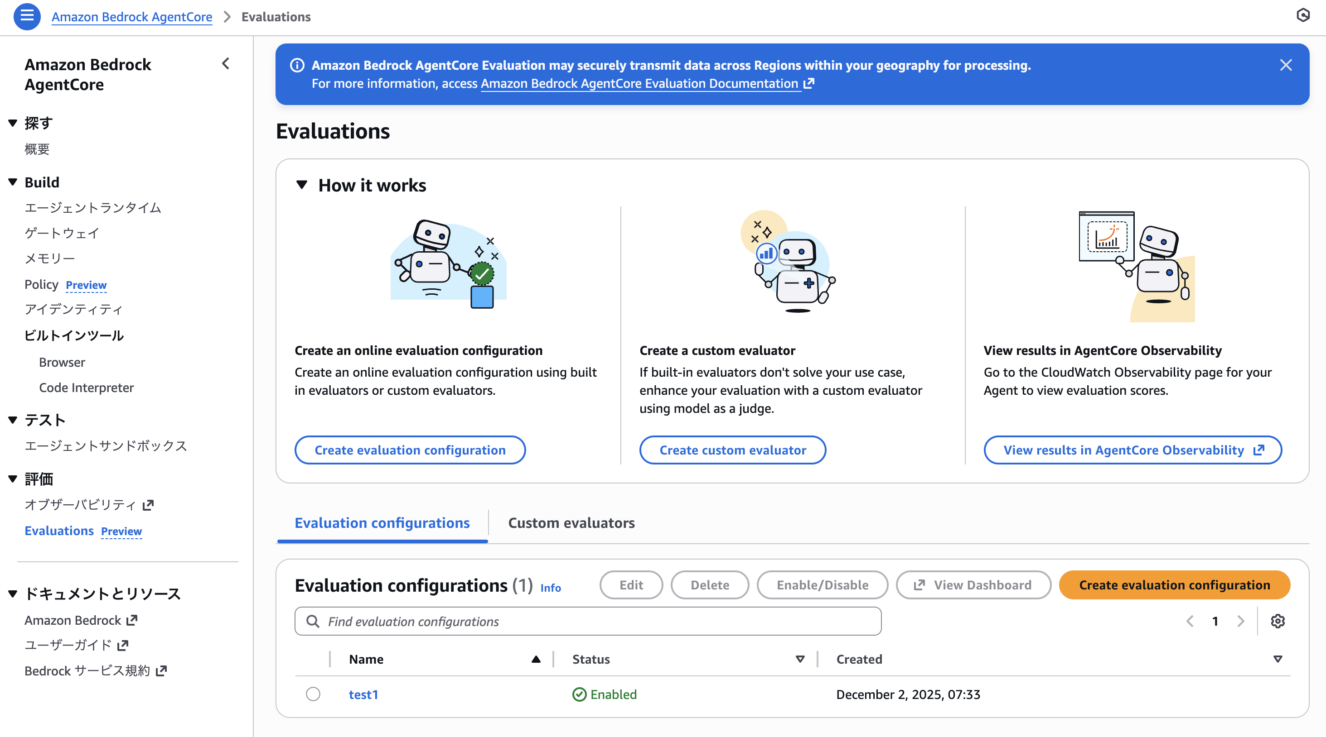Collapse ドキュメントとリソース sidebar section
Viewport: 1326px width, 737px height.
[x=14, y=593]
